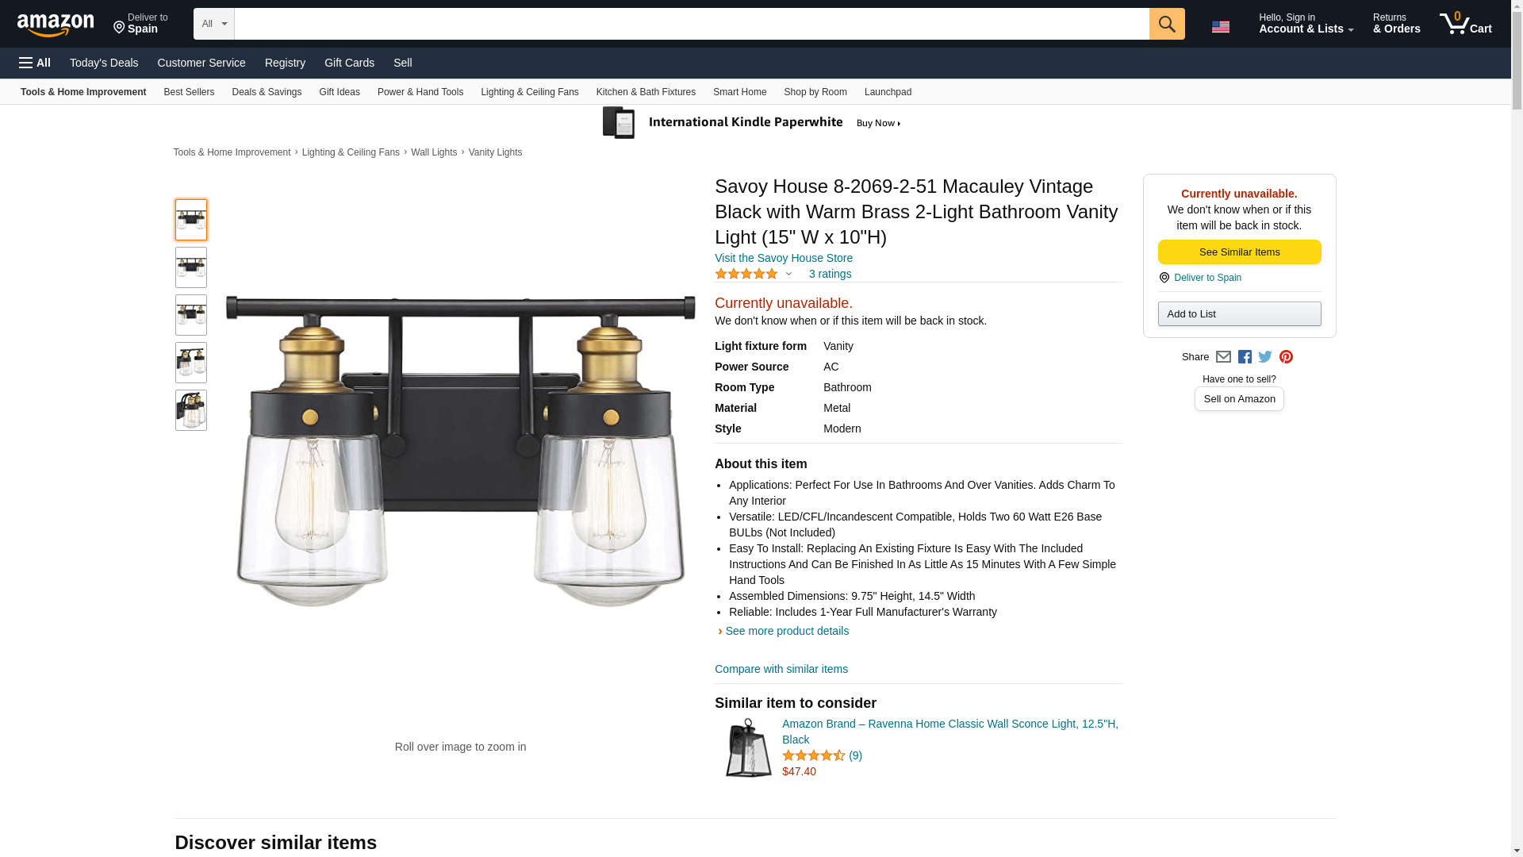Expand the star ratings breakdown arrow
The image size is (1523, 857).
tap(788, 274)
